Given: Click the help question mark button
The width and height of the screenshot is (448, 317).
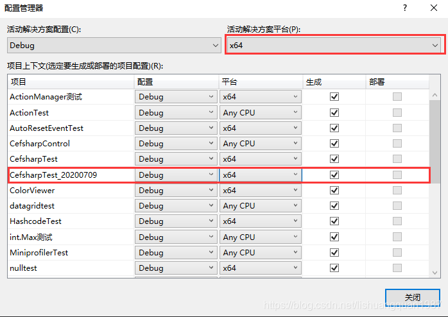Looking at the screenshot, I should 405,8.
